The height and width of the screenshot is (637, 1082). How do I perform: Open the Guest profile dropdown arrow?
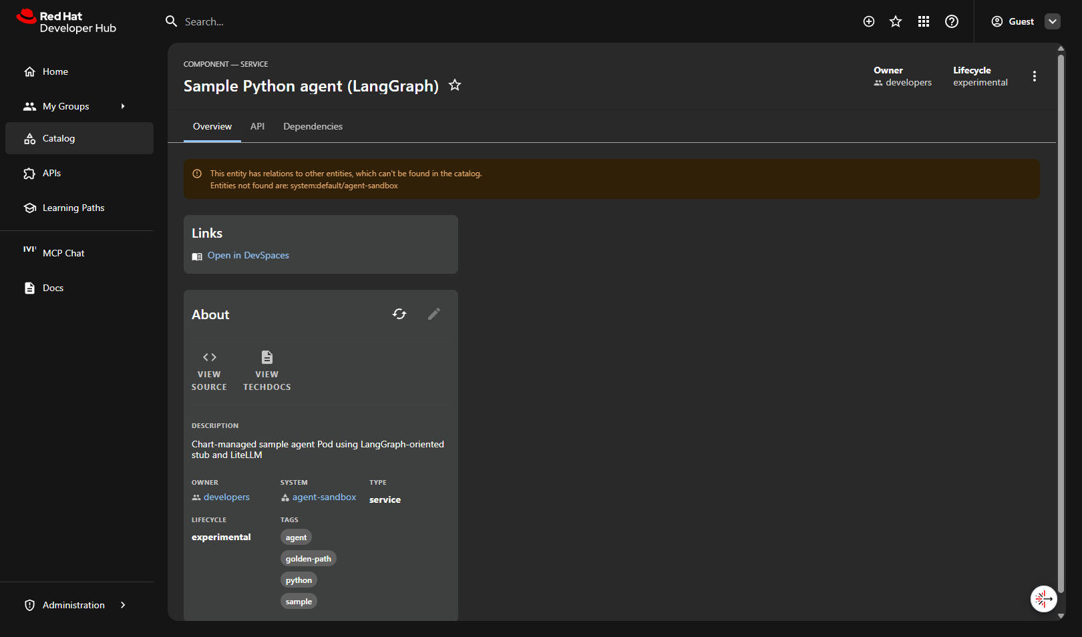(x=1053, y=21)
